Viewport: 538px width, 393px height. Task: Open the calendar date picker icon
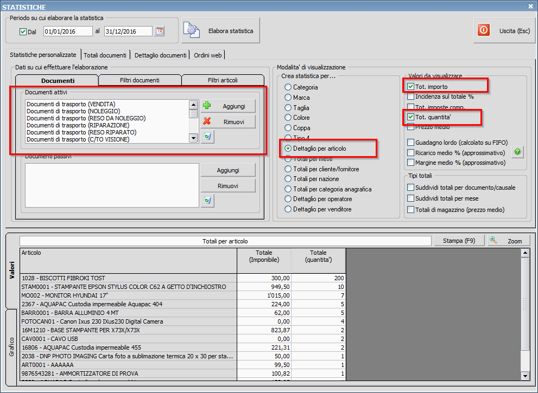point(159,31)
